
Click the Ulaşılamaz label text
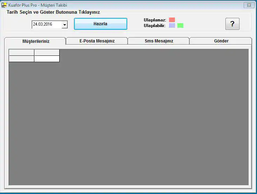point(155,20)
